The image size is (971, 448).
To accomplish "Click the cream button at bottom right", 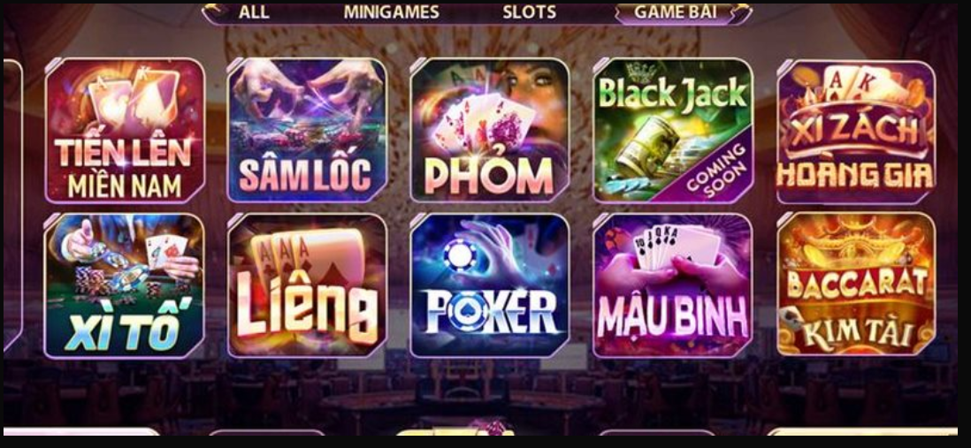I will pyautogui.click(x=862, y=431).
